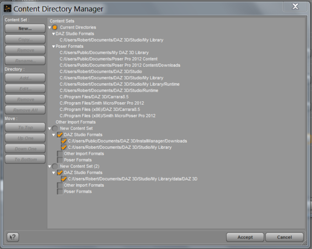Click the Add... directory button

(25, 78)
